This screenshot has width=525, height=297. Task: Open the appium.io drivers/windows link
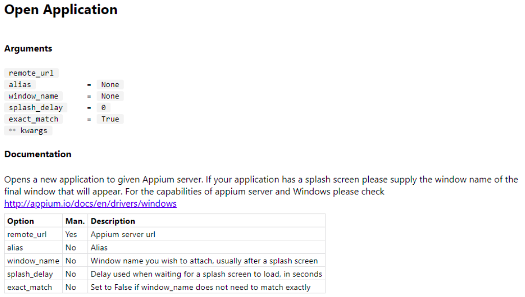[90, 203]
